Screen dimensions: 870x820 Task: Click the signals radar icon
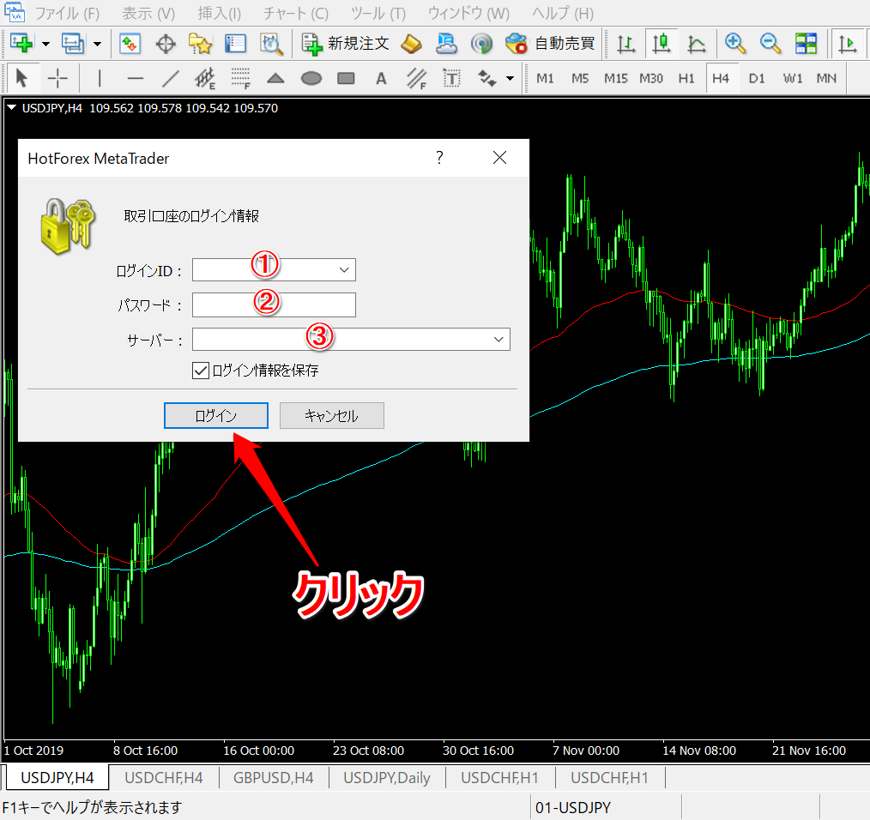click(481, 43)
